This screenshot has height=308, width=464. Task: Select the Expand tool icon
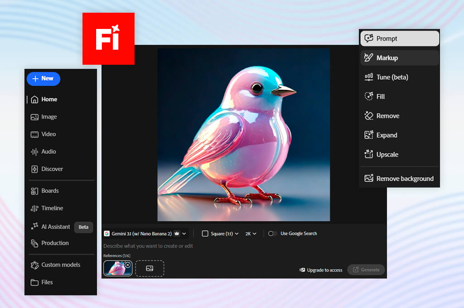click(369, 135)
